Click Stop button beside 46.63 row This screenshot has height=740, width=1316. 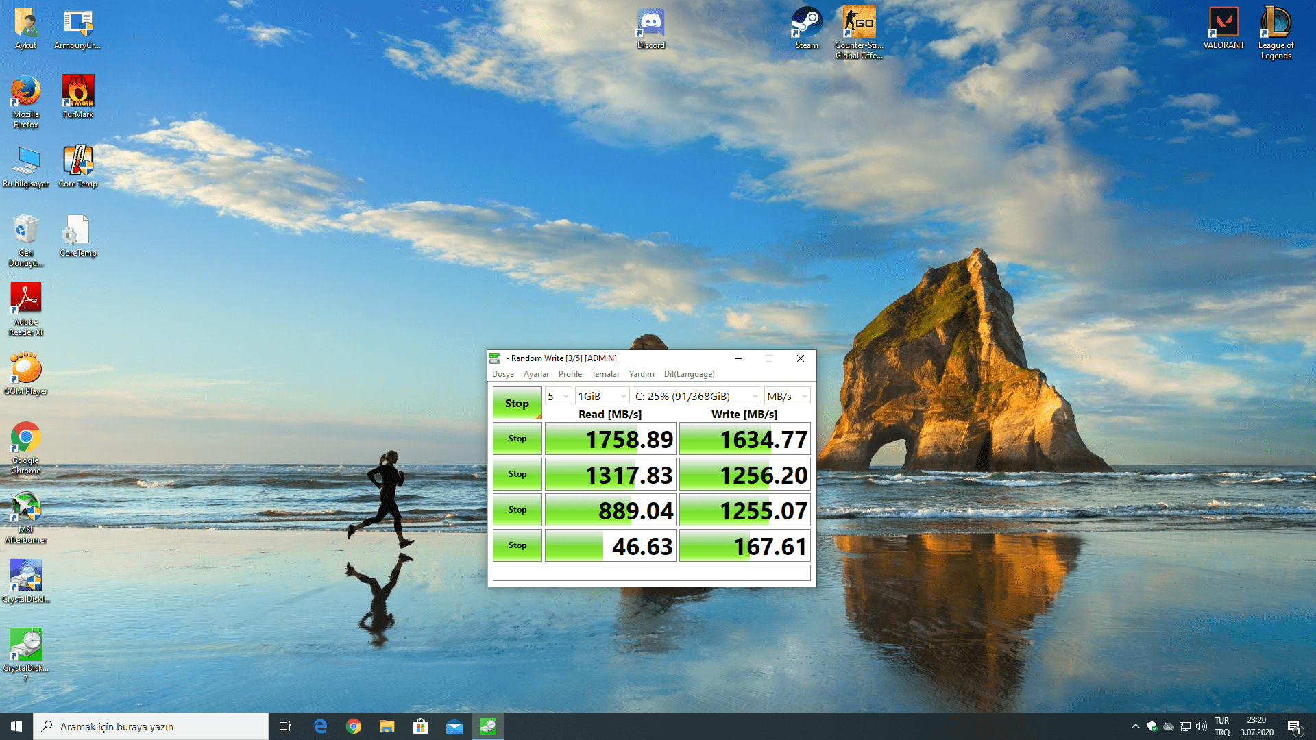(x=517, y=545)
